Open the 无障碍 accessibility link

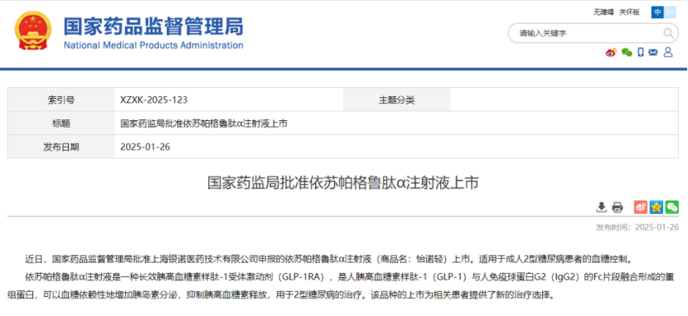tap(603, 12)
